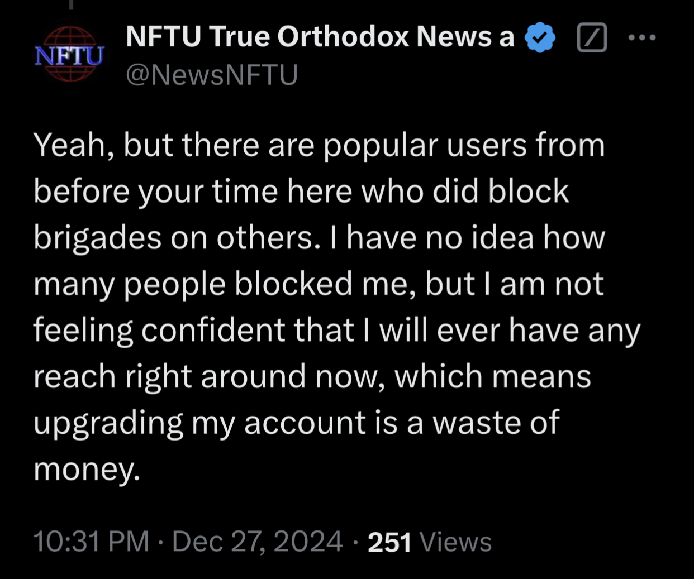Open NFTU True Orthodox News display name
Screen dimensions: 694x579
click(x=320, y=37)
